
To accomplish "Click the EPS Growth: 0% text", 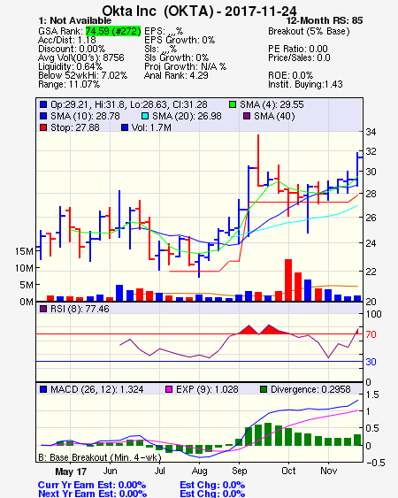I will pos(180,40).
